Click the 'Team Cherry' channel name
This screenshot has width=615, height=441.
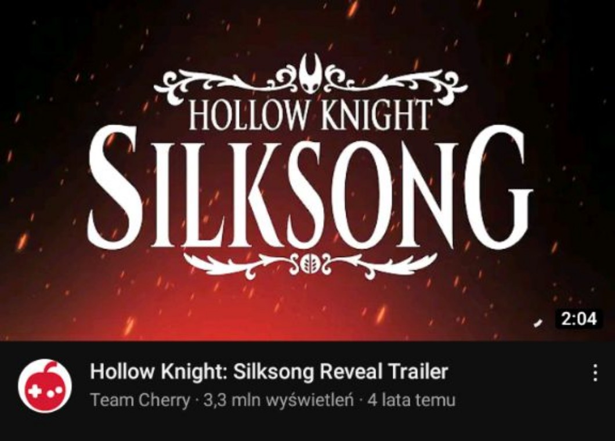(140, 400)
